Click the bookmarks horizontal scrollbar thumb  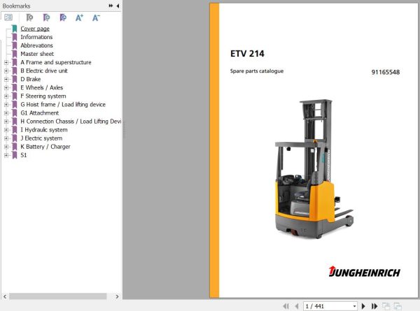58,296
